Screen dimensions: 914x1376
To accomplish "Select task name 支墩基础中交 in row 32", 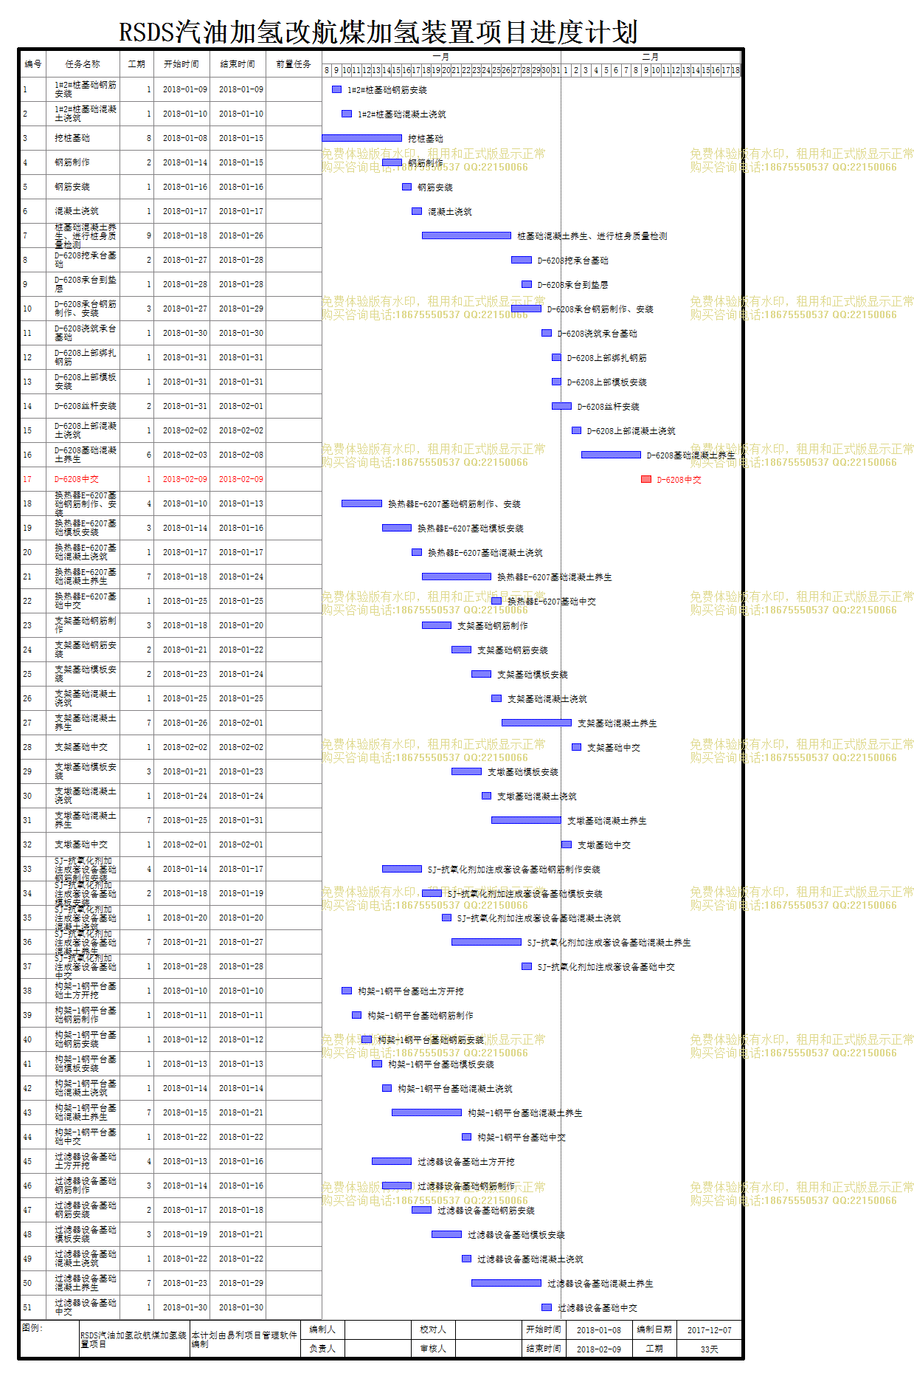I will (81, 844).
